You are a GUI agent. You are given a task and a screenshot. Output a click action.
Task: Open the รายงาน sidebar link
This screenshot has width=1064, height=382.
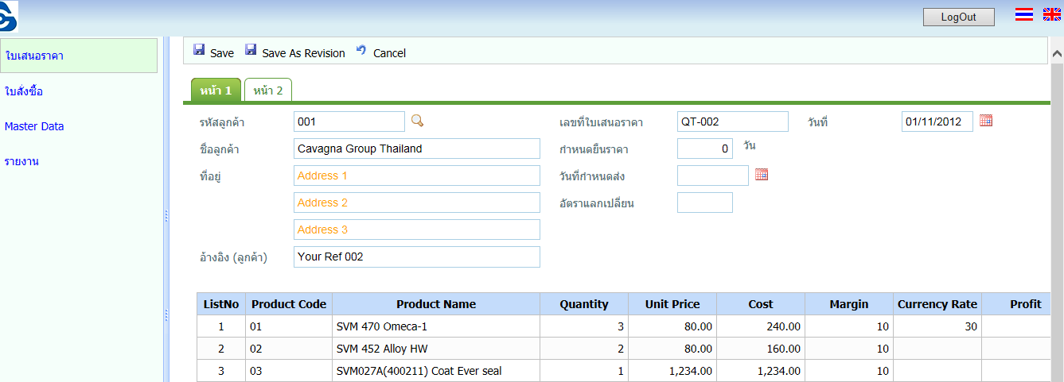[x=21, y=161]
